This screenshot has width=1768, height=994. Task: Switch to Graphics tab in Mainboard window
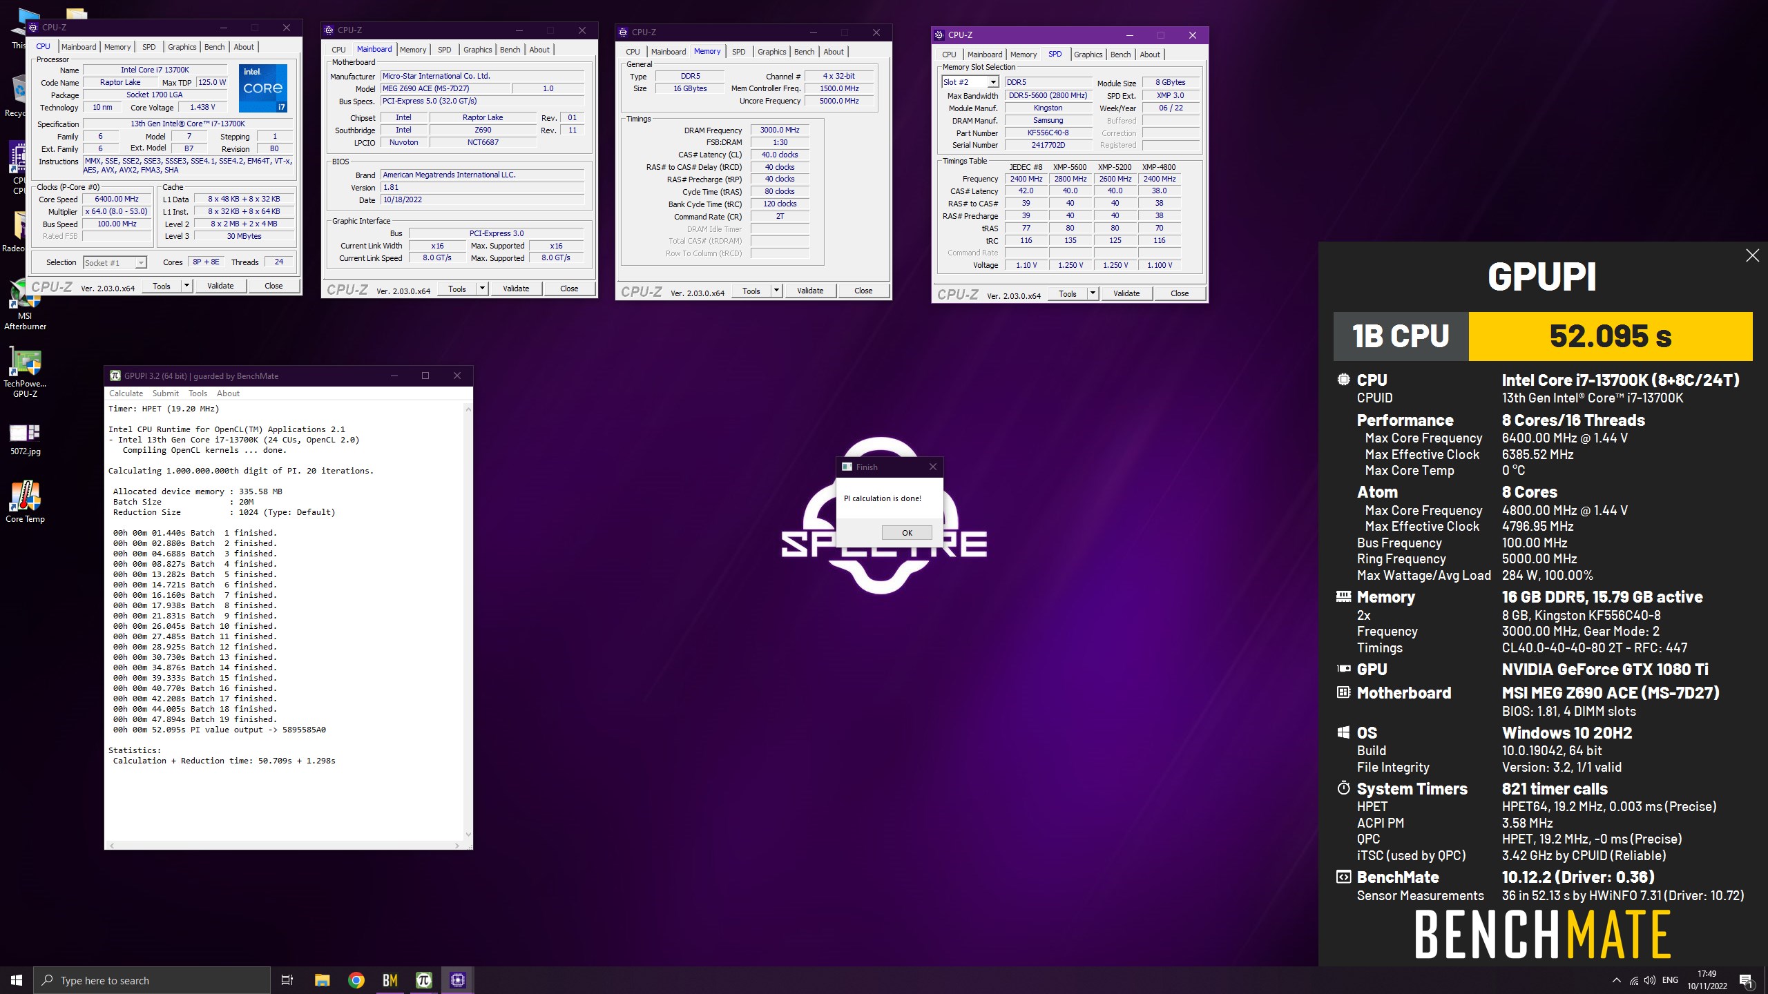478,50
